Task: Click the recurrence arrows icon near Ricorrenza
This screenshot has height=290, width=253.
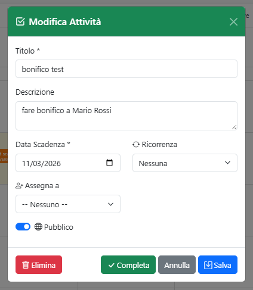Action: tap(136, 145)
